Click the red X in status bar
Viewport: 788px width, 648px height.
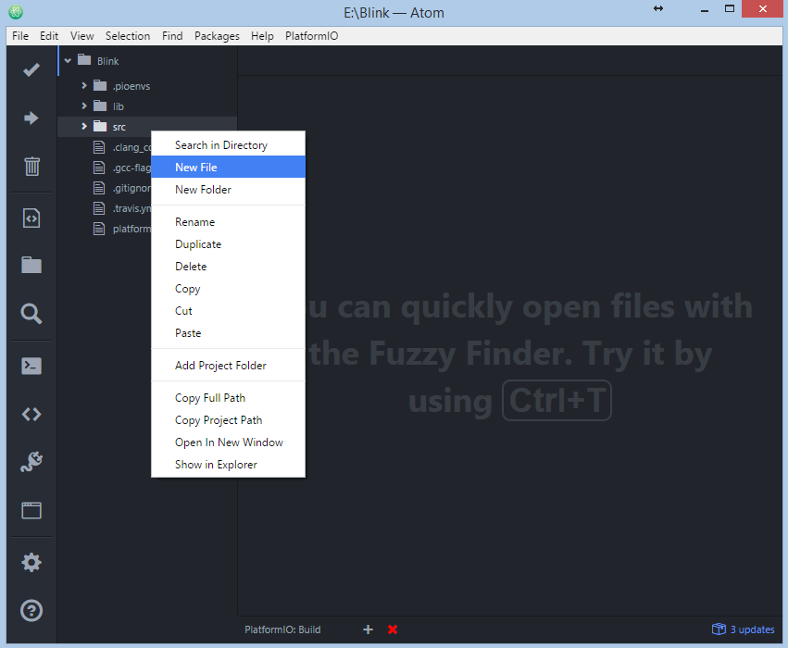pyautogui.click(x=393, y=629)
